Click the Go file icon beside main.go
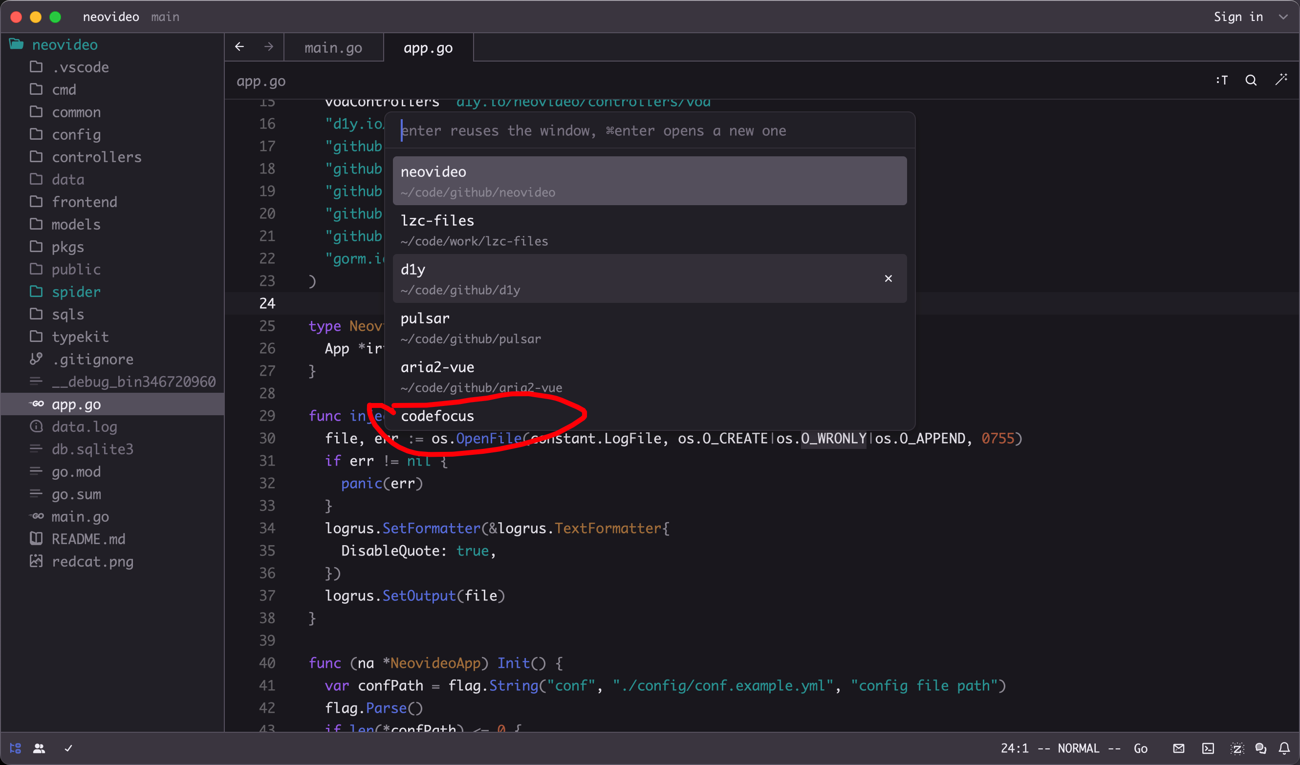Viewport: 1300px width, 765px height. 36,516
